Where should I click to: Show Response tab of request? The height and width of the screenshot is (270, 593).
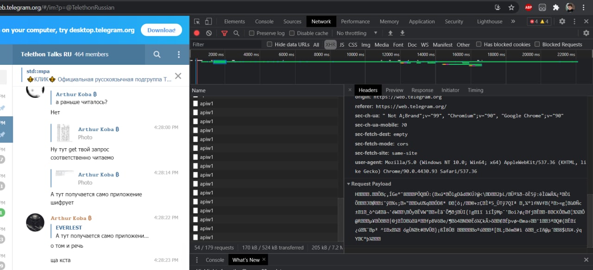[422, 90]
